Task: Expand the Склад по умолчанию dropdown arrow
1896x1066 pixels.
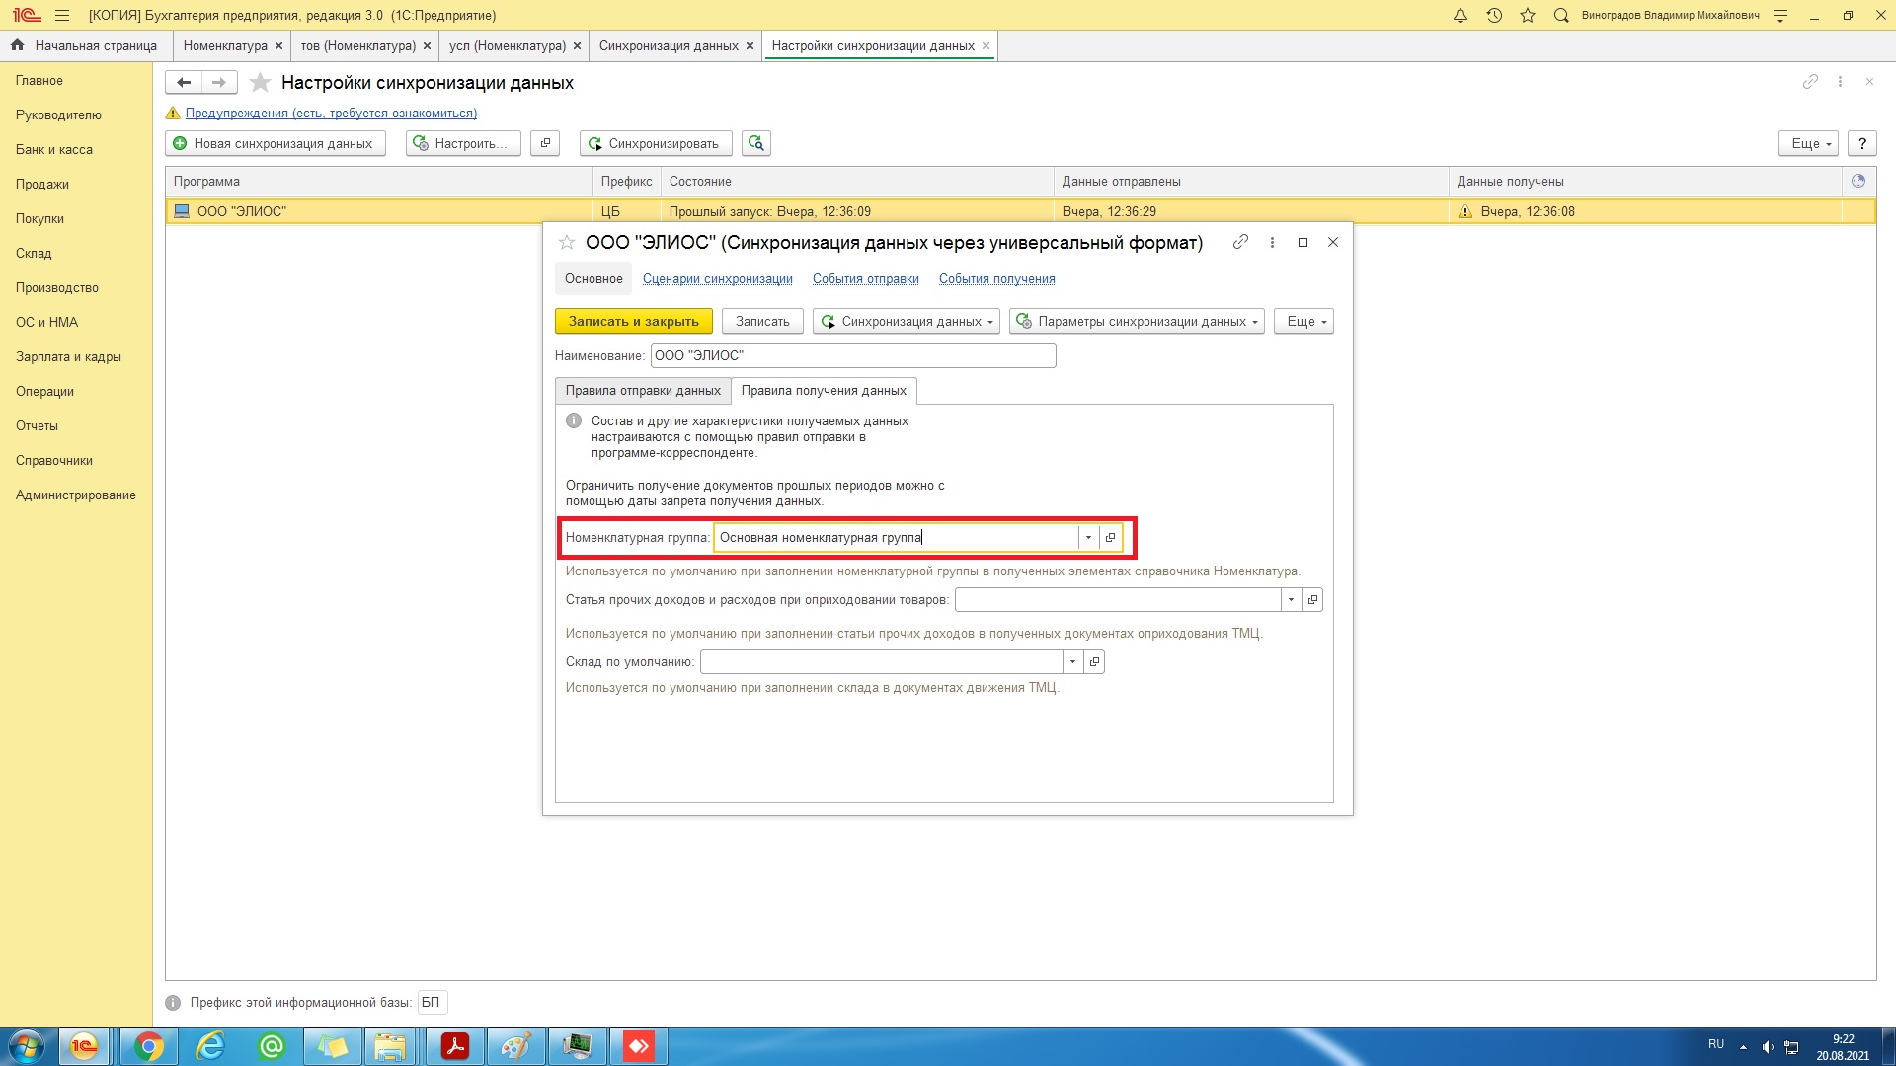Action: coord(1072,661)
